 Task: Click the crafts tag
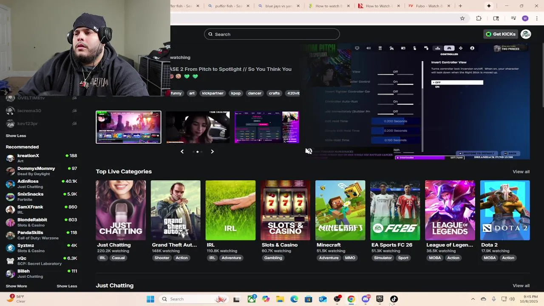tap(274, 93)
